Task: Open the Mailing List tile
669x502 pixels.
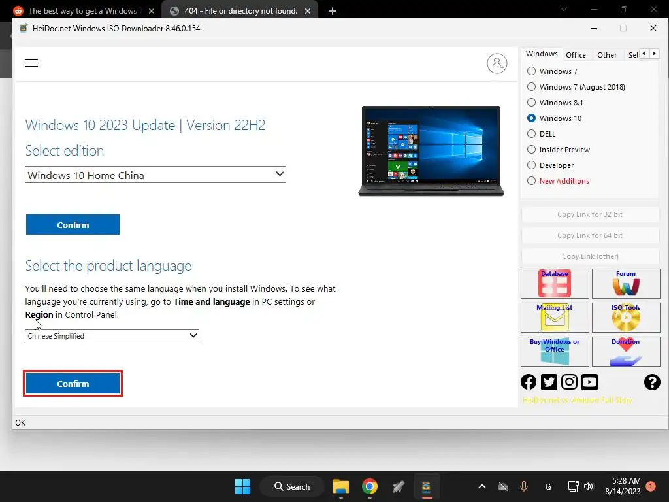Action: click(x=555, y=318)
